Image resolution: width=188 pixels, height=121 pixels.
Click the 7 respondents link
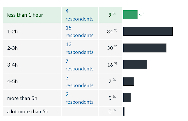(79, 65)
